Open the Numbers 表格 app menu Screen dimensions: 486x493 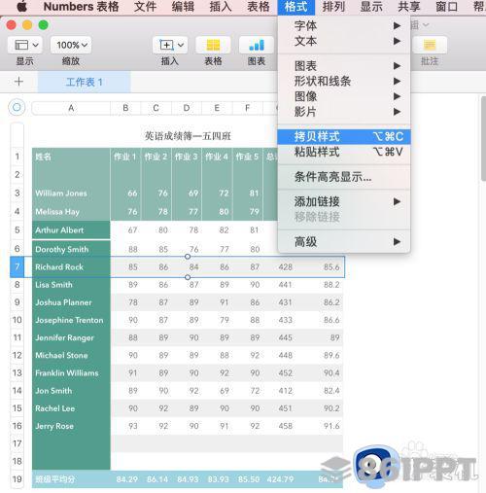tap(81, 7)
